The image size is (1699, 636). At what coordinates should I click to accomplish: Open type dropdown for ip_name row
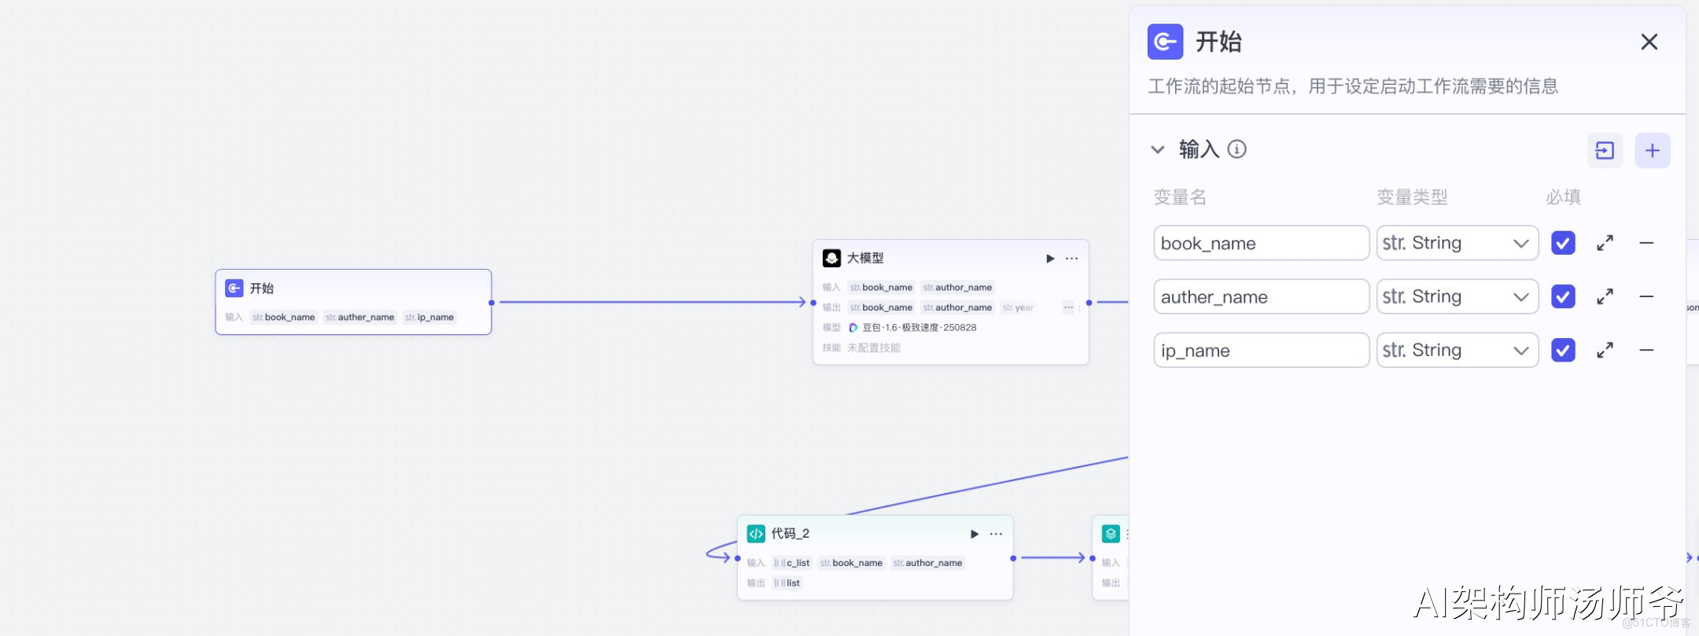pyautogui.click(x=1458, y=350)
